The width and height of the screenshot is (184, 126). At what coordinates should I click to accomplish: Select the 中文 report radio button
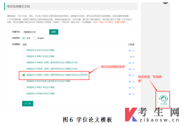pyautogui.click(x=24, y=38)
